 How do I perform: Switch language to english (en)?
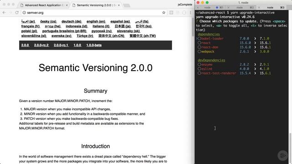coord(96,21)
